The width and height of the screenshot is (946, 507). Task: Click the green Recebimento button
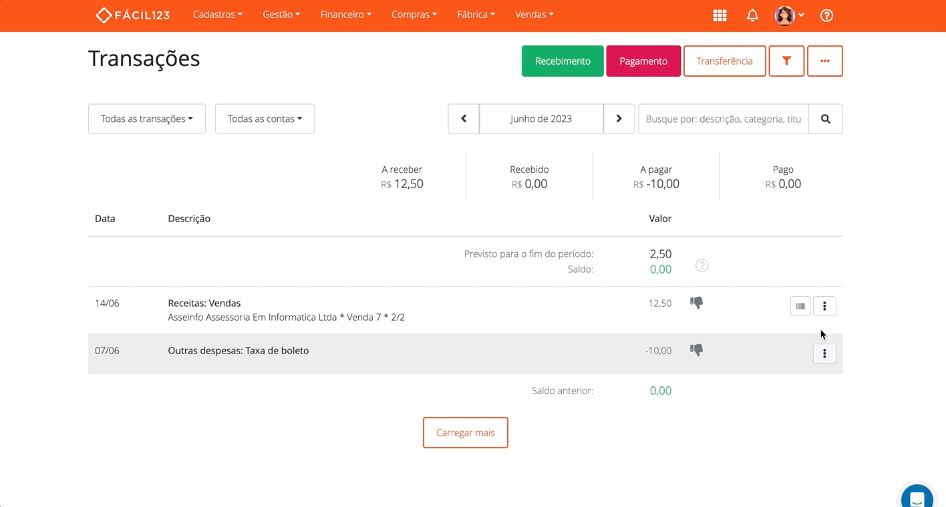coord(562,61)
